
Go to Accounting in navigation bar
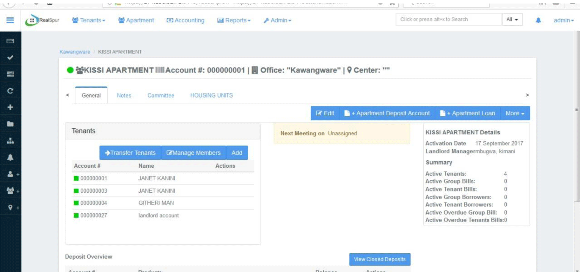point(186,20)
